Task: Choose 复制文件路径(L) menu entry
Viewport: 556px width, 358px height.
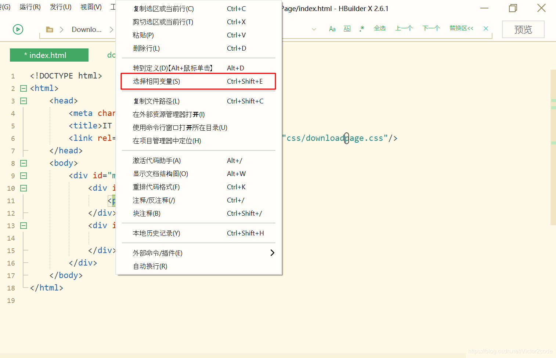Action: [x=199, y=101]
